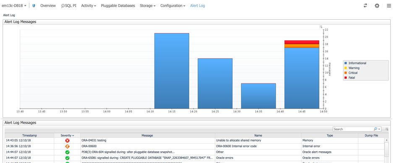Sort by the Timestamp column header

pyautogui.click(x=29, y=135)
